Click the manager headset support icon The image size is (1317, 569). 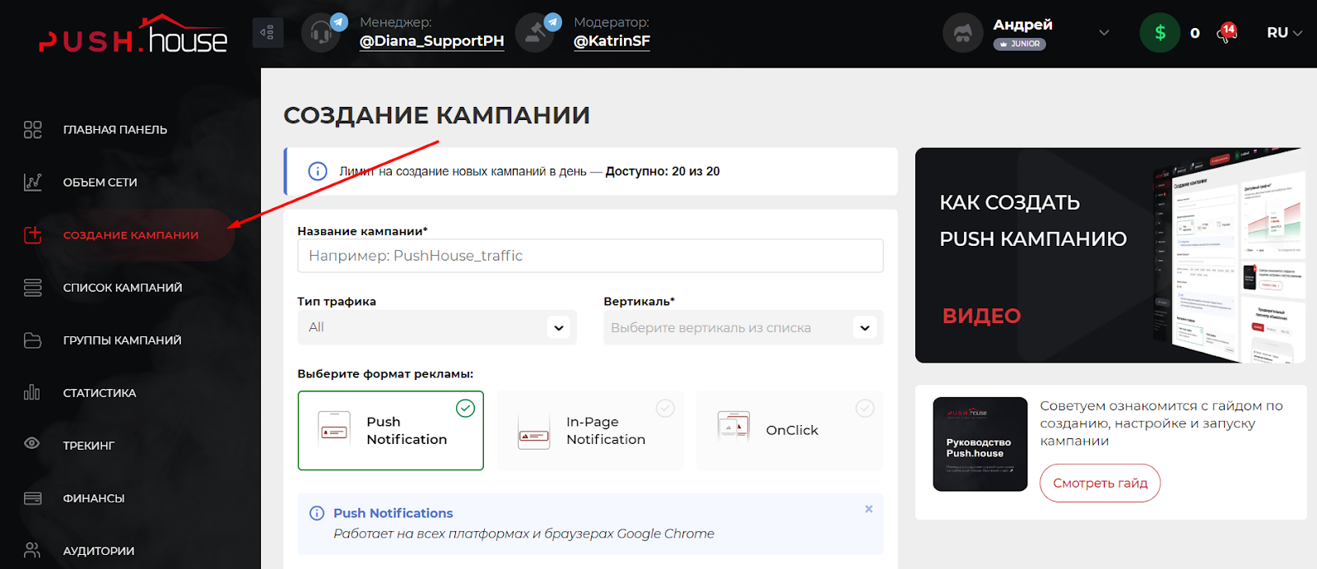[322, 33]
